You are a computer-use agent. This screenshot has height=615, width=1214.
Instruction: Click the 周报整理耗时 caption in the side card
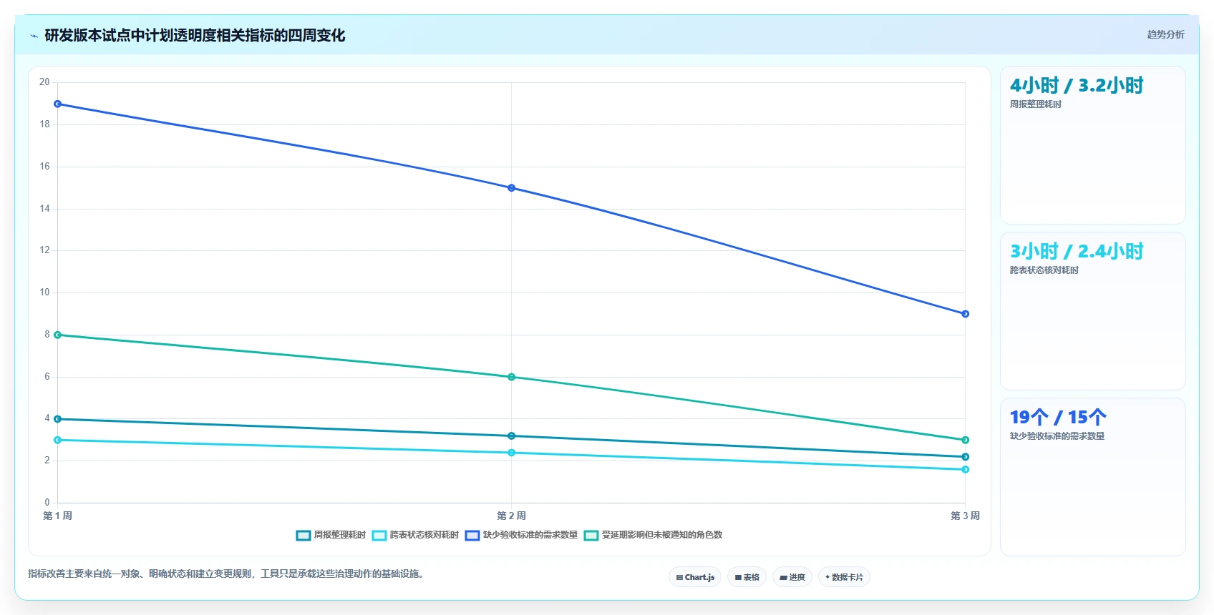(x=1035, y=104)
